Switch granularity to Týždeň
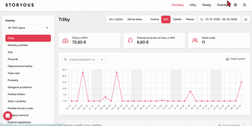 tap(176, 19)
